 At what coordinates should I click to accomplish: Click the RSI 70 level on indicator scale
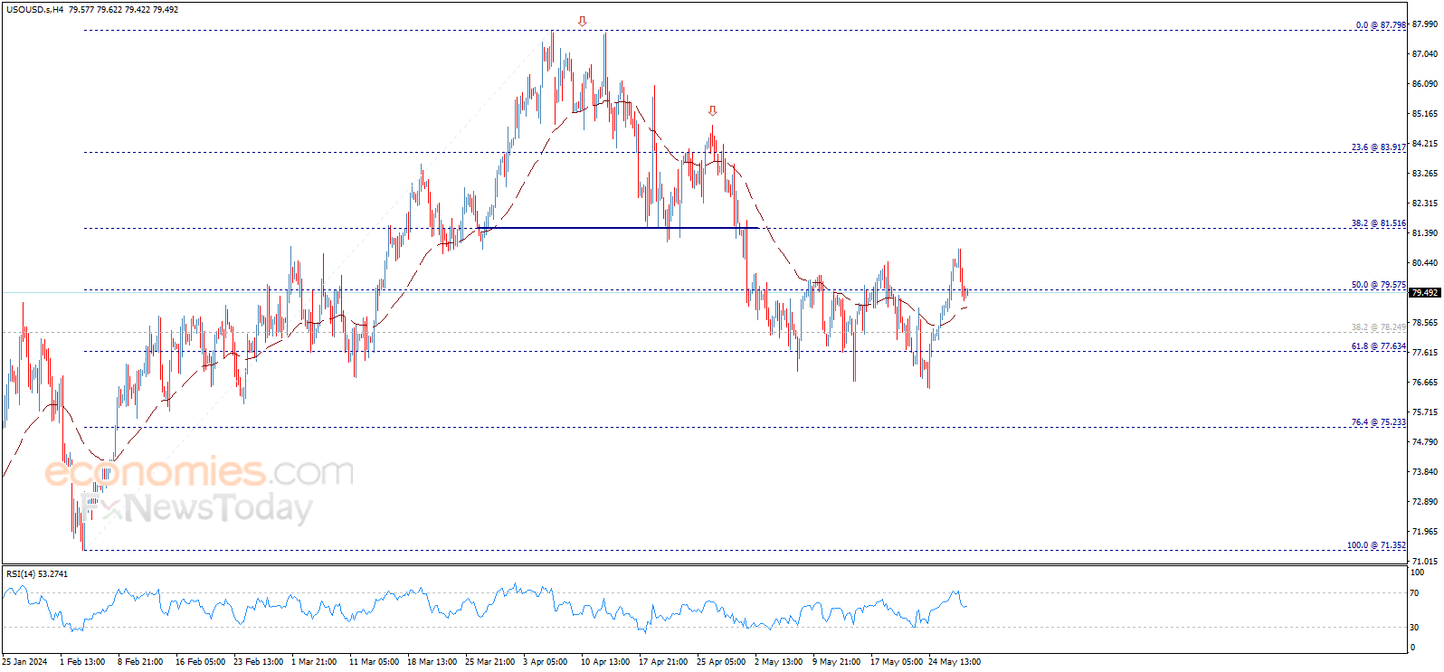click(x=1414, y=593)
